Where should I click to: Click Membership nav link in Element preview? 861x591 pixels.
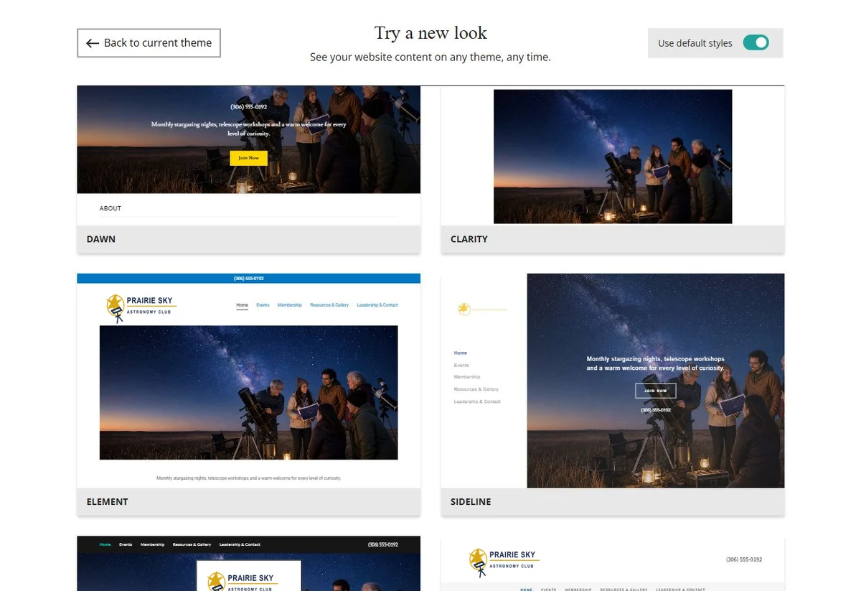290,305
